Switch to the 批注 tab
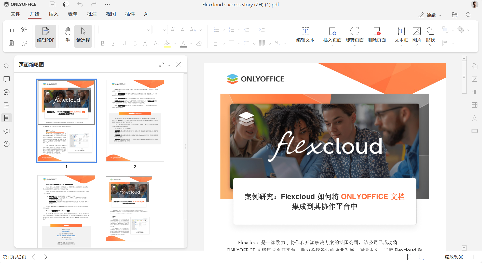Image resolution: width=482 pixels, height=263 pixels. click(x=92, y=14)
